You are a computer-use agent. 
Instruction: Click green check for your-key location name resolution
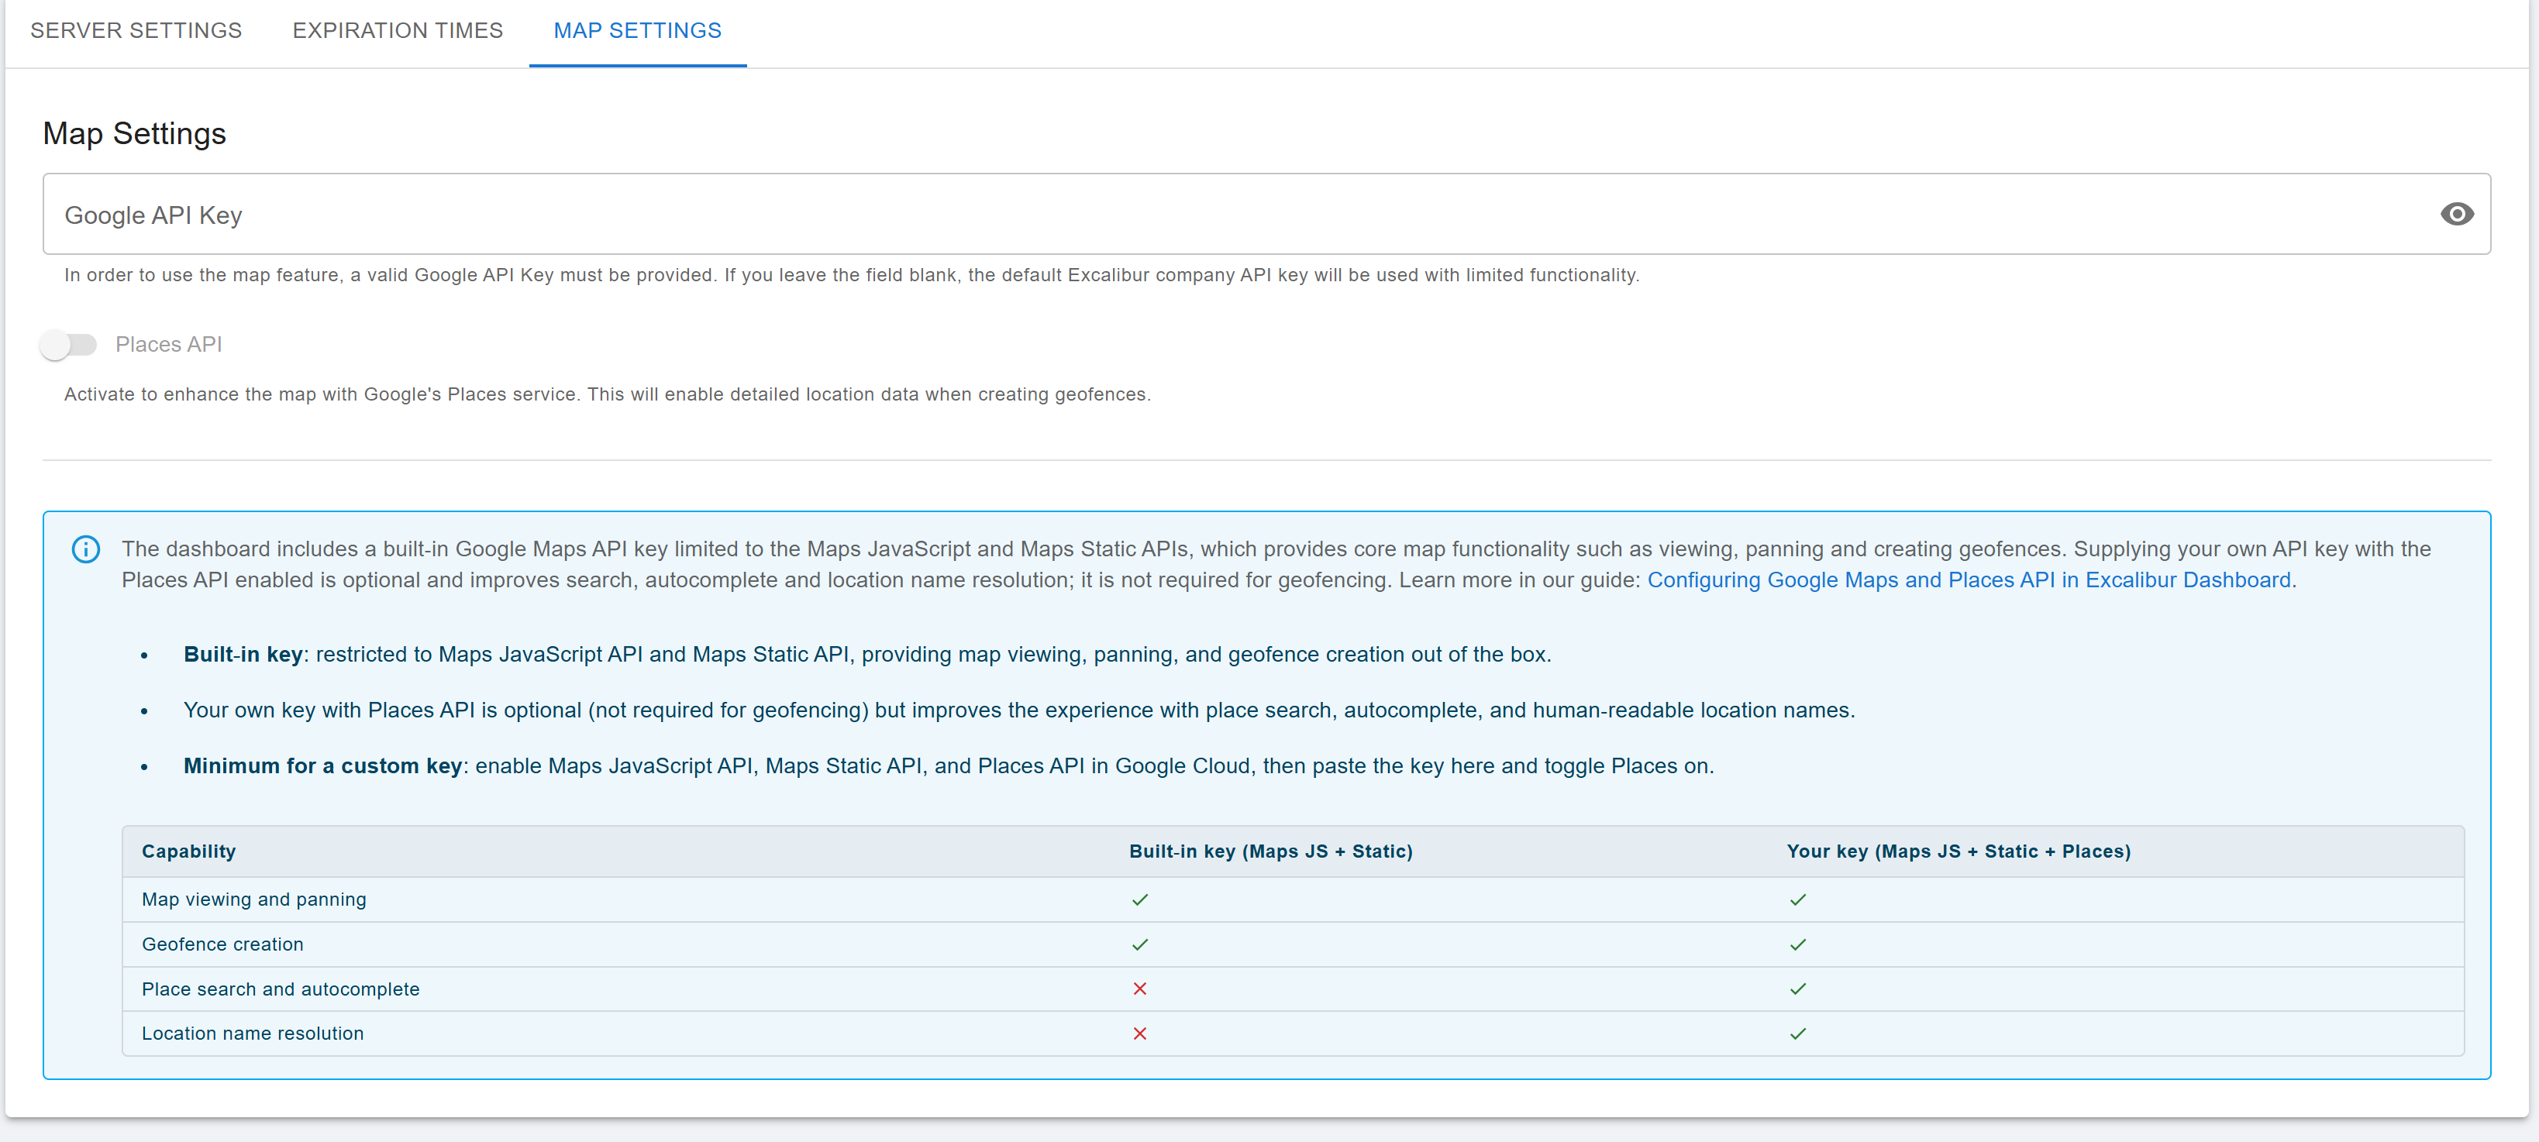coord(1797,1034)
